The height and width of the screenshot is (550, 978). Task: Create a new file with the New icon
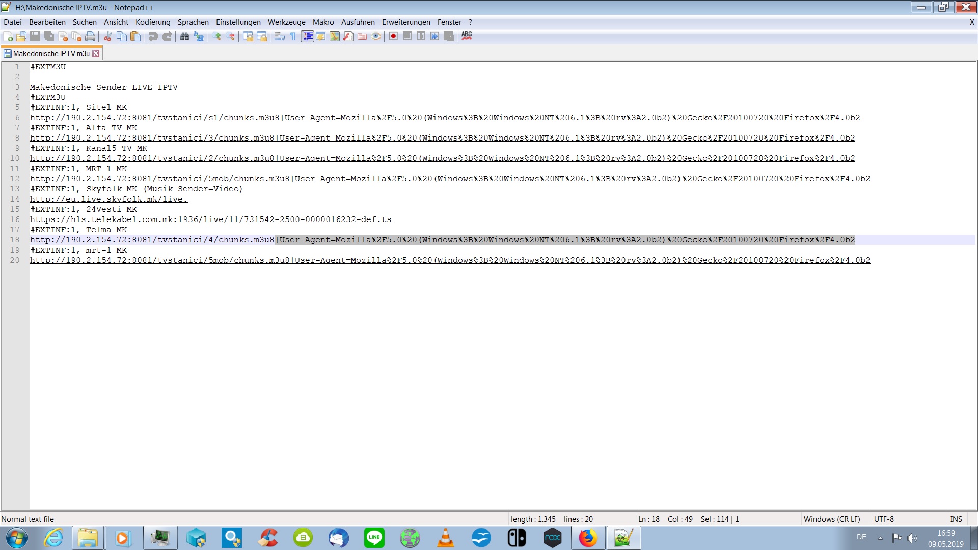(x=8, y=36)
